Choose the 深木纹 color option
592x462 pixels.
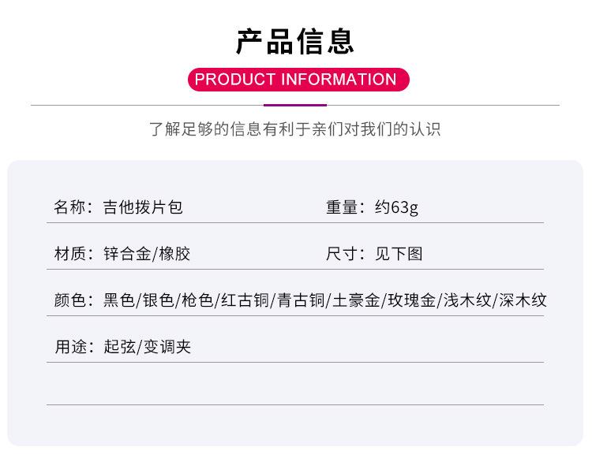click(523, 300)
